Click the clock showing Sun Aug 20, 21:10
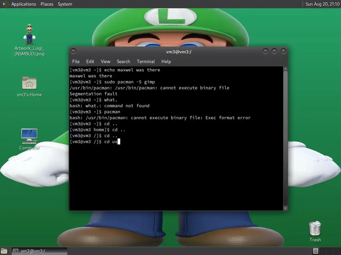The image size is (341, 255). click(322, 4)
